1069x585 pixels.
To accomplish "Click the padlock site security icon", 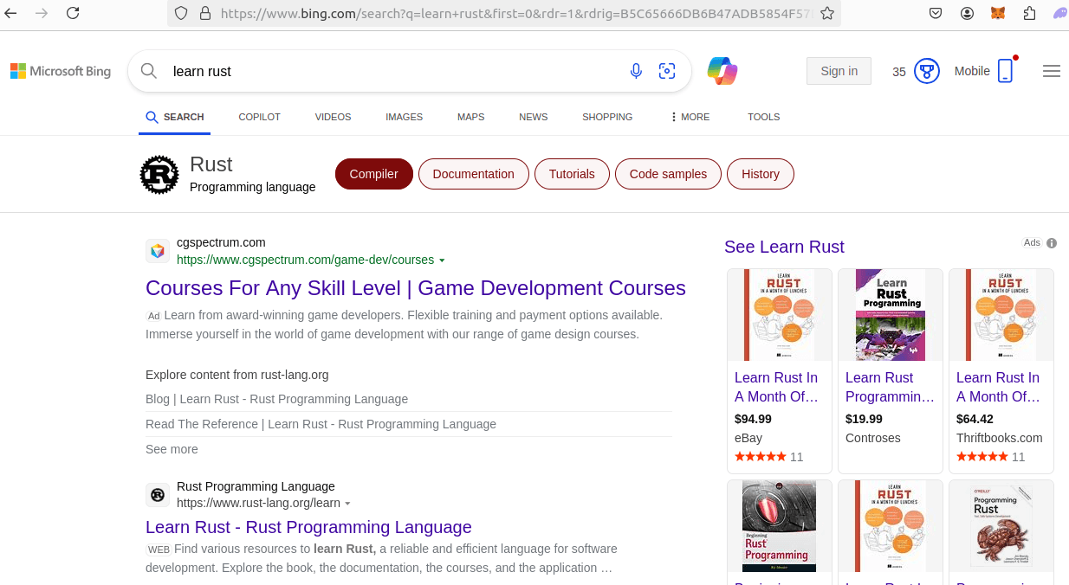I will point(205,13).
